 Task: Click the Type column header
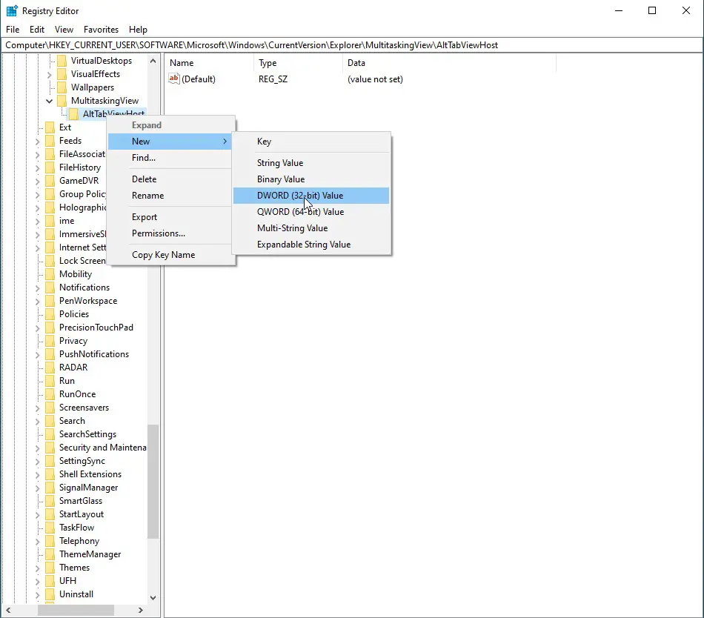(x=298, y=63)
